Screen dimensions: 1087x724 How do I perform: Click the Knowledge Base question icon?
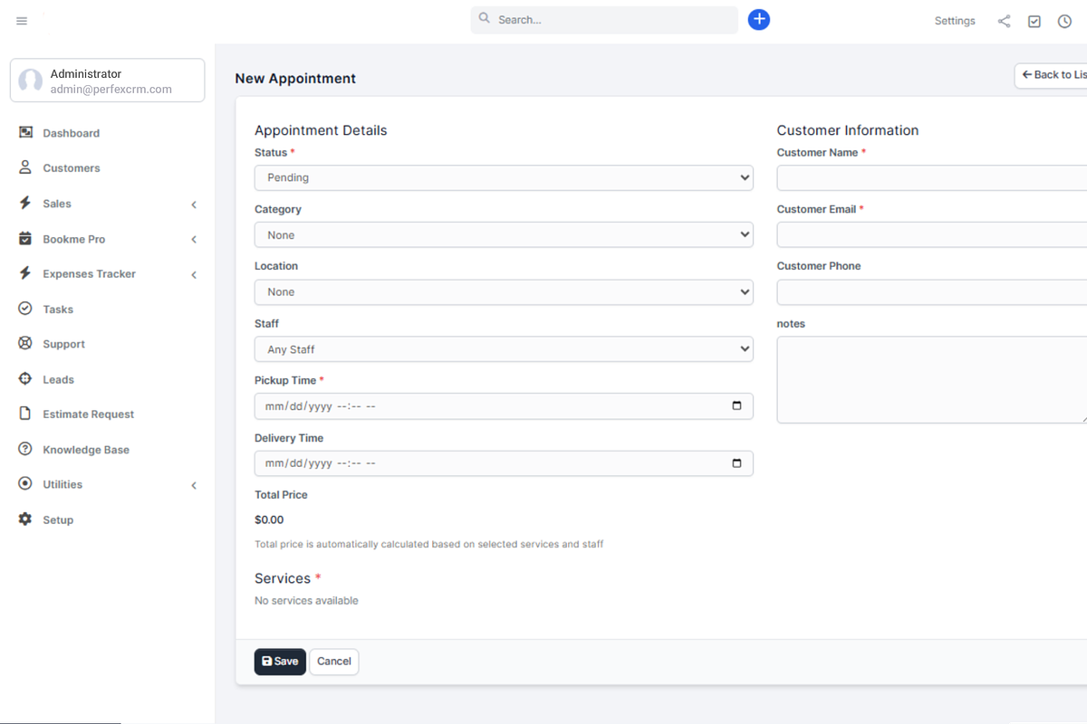[x=25, y=449]
